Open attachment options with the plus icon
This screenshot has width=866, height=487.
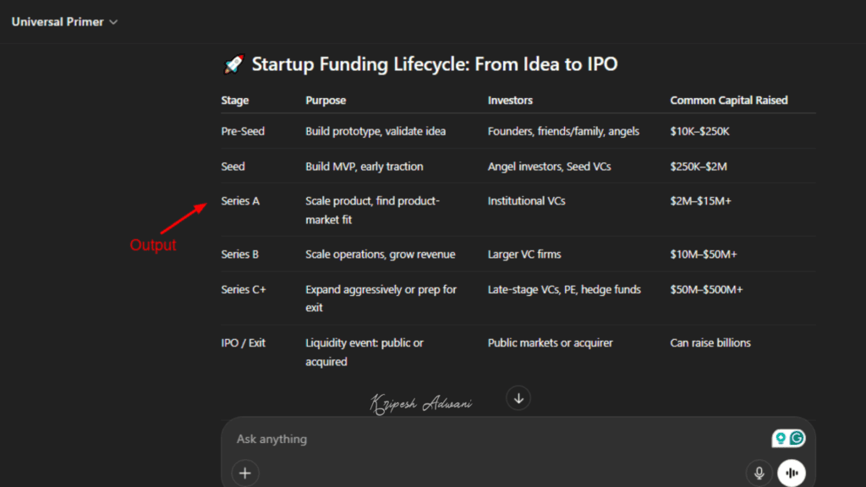[x=244, y=473]
